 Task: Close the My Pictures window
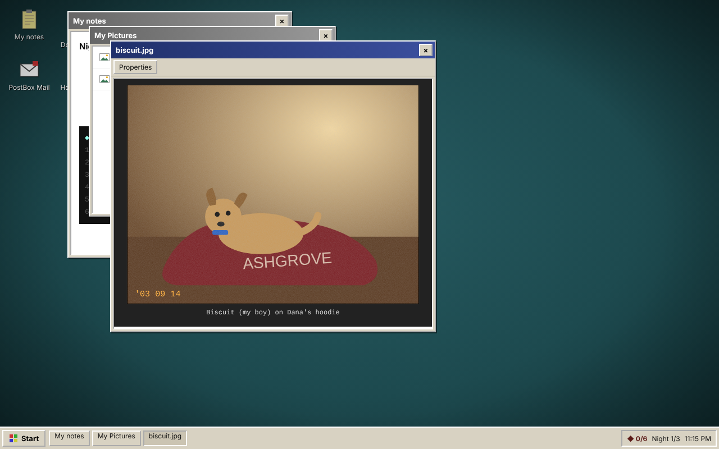tap(326, 35)
